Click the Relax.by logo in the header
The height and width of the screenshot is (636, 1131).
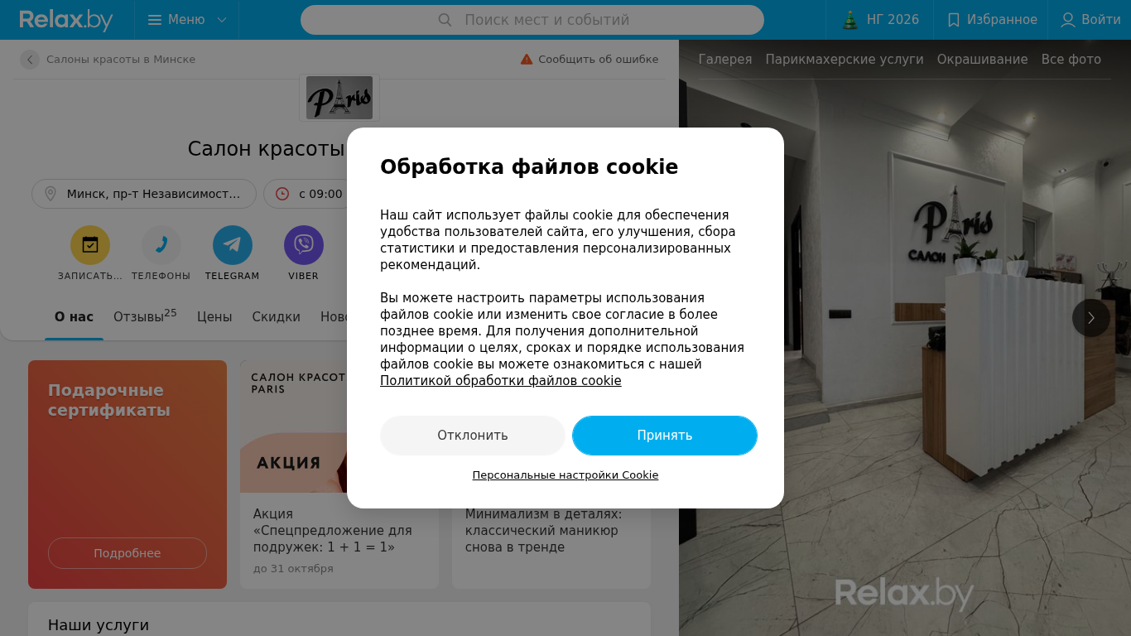(66, 20)
